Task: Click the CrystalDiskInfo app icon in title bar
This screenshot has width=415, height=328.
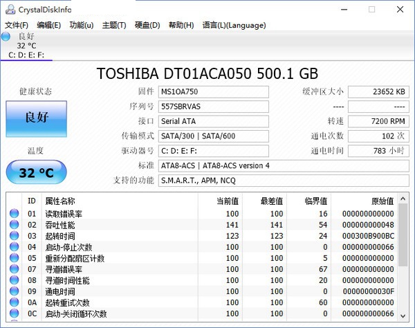Action: point(10,9)
